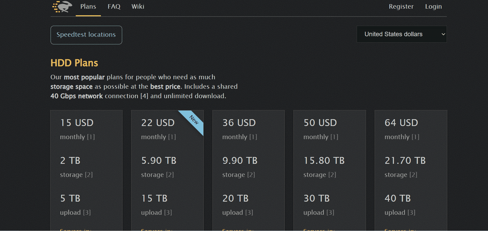The width and height of the screenshot is (488, 231).
Task: Open Speedtest locations button
Action: click(86, 35)
